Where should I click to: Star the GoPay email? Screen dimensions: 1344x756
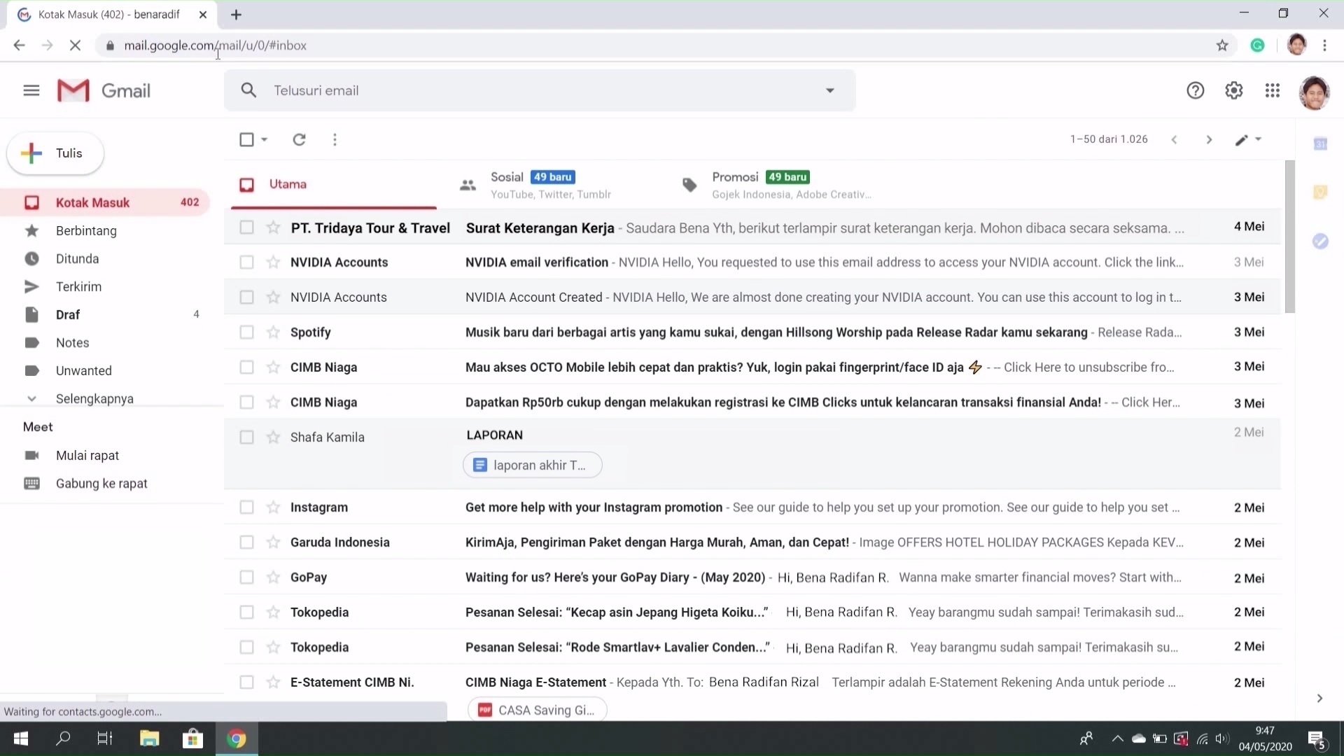(273, 577)
